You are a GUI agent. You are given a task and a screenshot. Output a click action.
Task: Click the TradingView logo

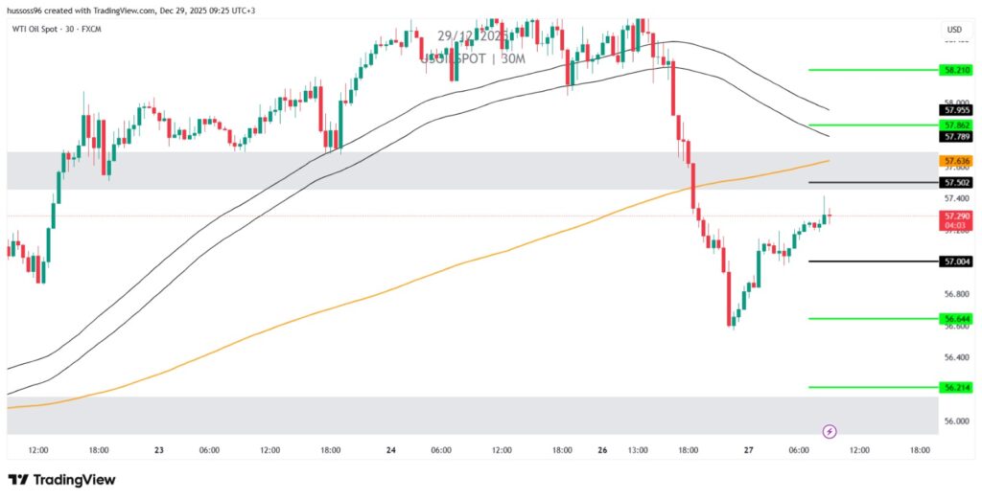tap(61, 479)
